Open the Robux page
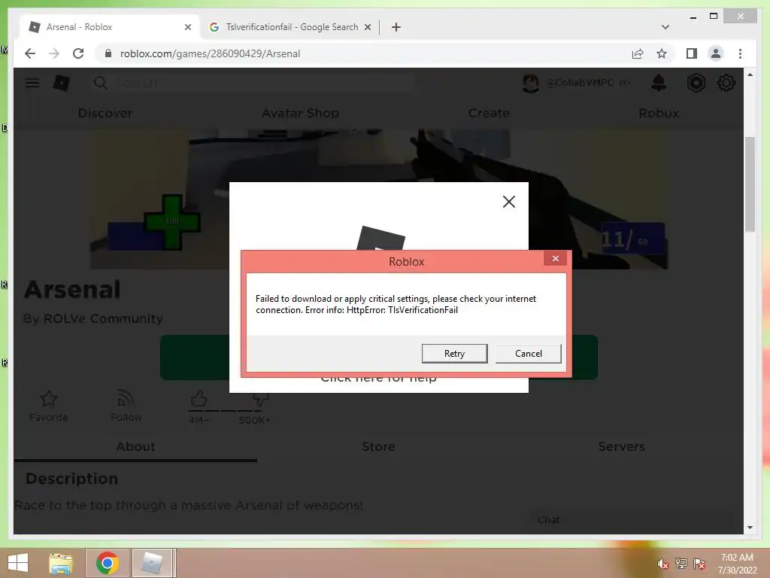The image size is (770, 578). [659, 113]
